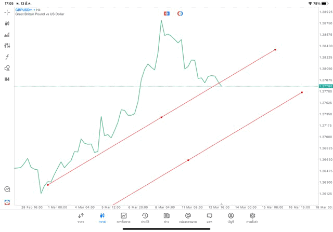Image resolution: width=333 pixels, height=232 pixels.
Task: Open GBPUSDm symbol selector
Action: 25,9
